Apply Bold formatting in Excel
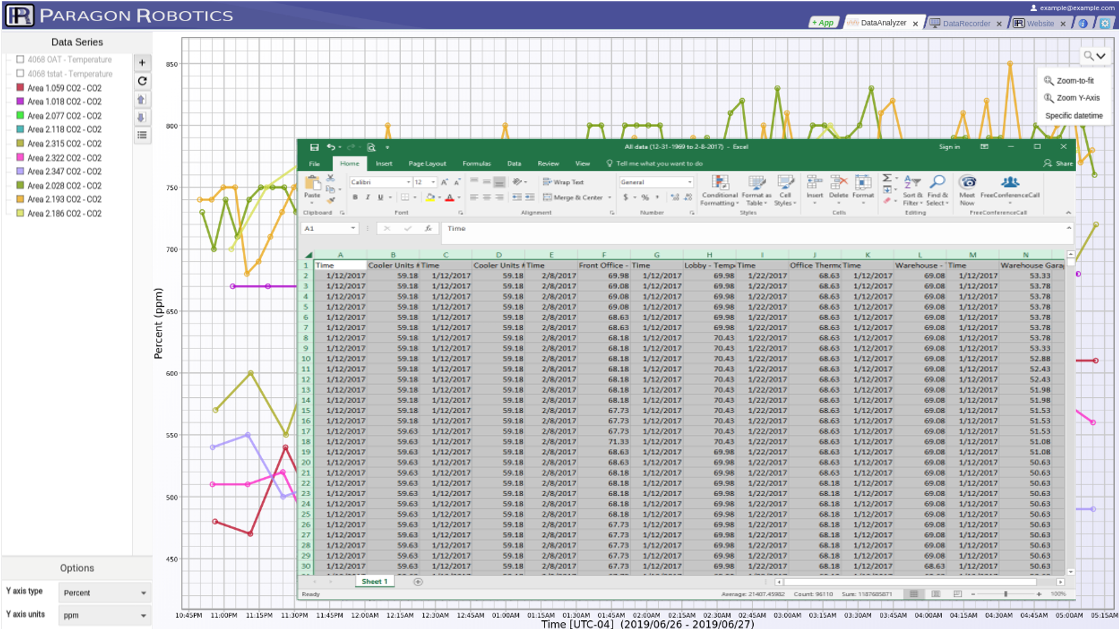This screenshot has height=629, width=1119. (x=355, y=197)
